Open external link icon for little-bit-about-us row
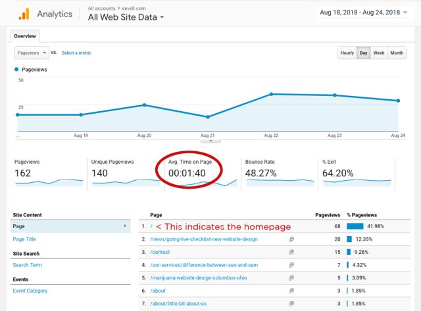421x311 pixels. pyautogui.click(x=291, y=304)
